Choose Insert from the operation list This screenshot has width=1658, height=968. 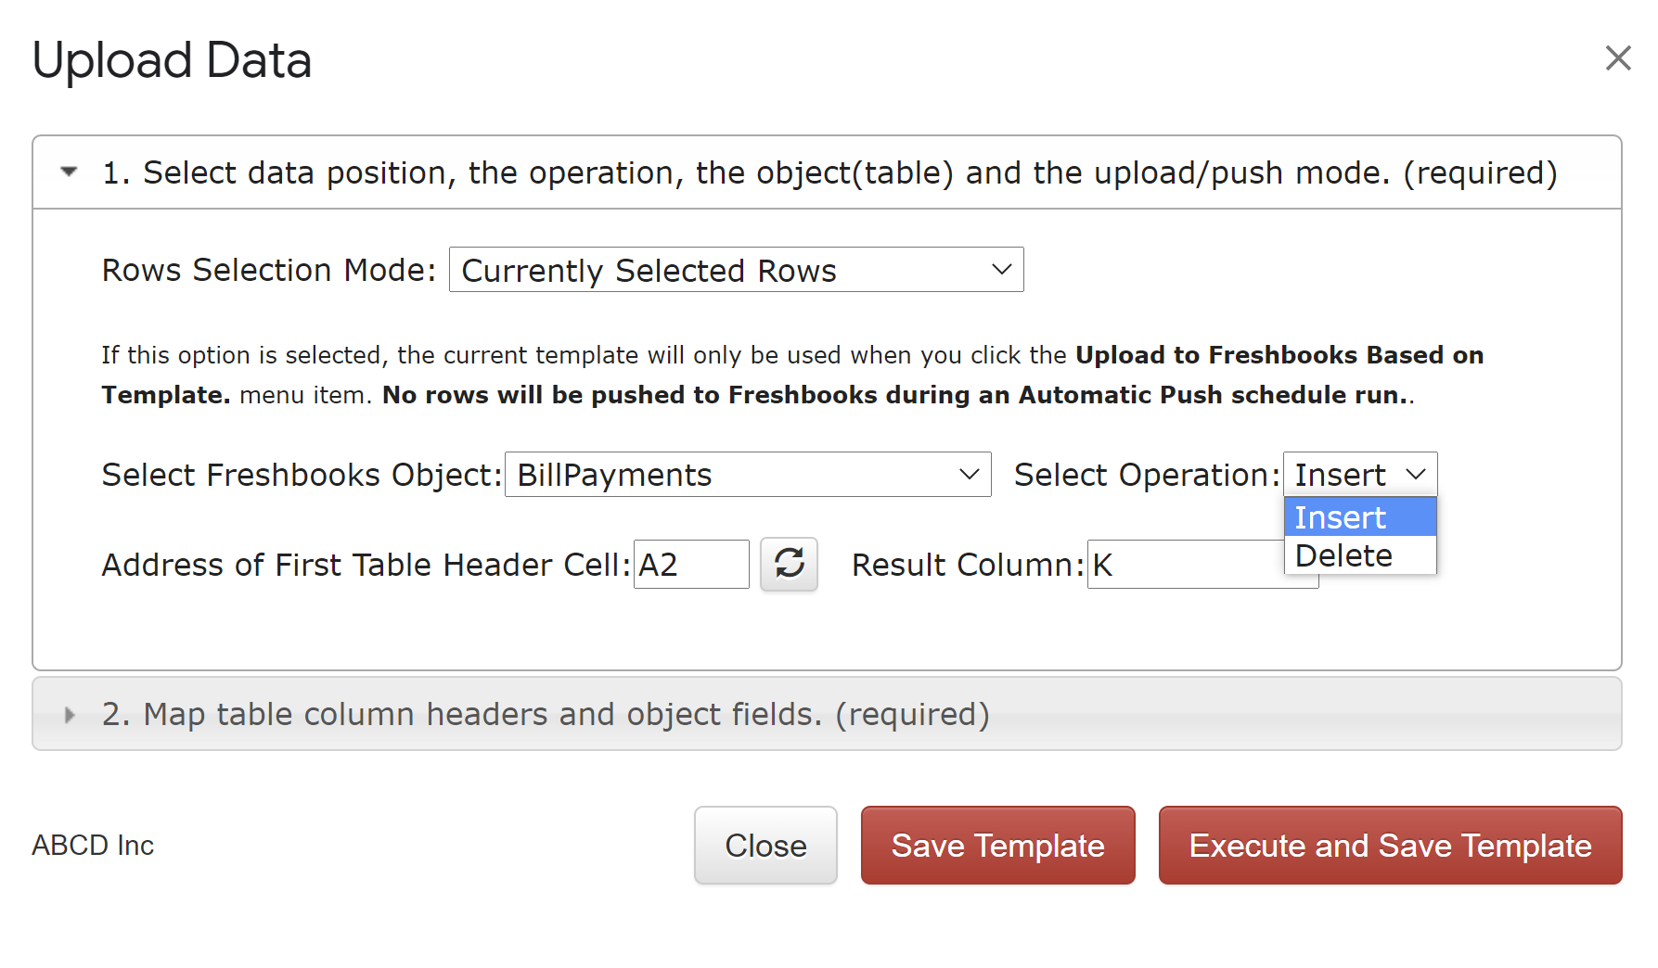pyautogui.click(x=1359, y=517)
